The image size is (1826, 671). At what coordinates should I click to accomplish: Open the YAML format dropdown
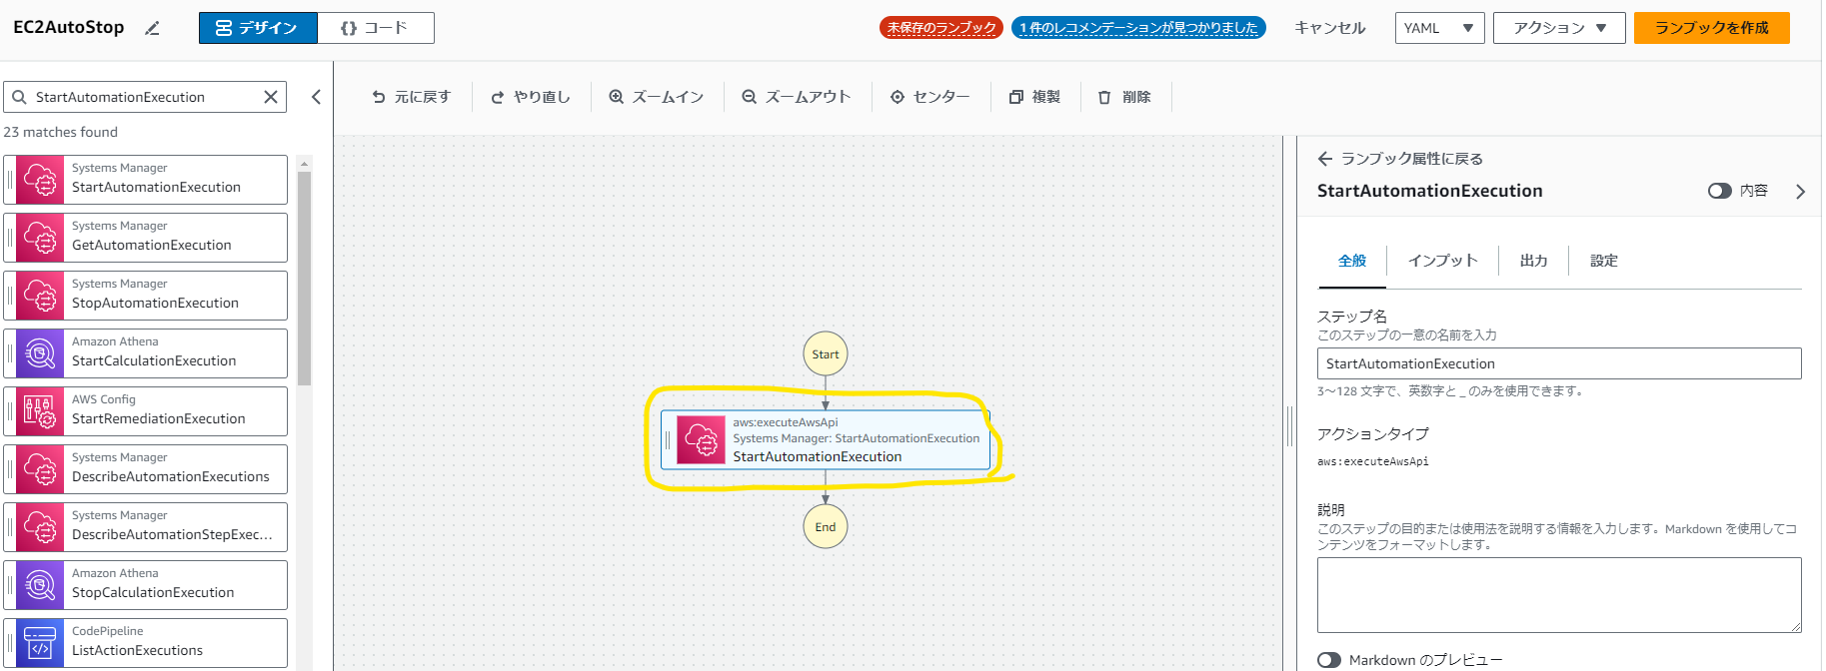pos(1439,28)
